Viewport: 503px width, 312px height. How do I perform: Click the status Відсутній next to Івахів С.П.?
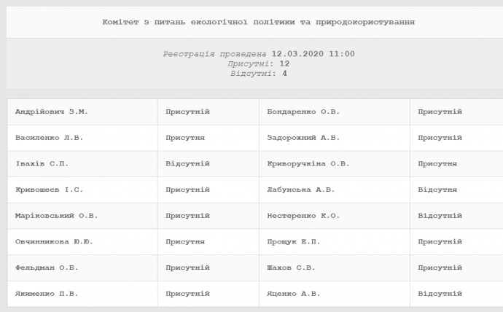click(187, 164)
